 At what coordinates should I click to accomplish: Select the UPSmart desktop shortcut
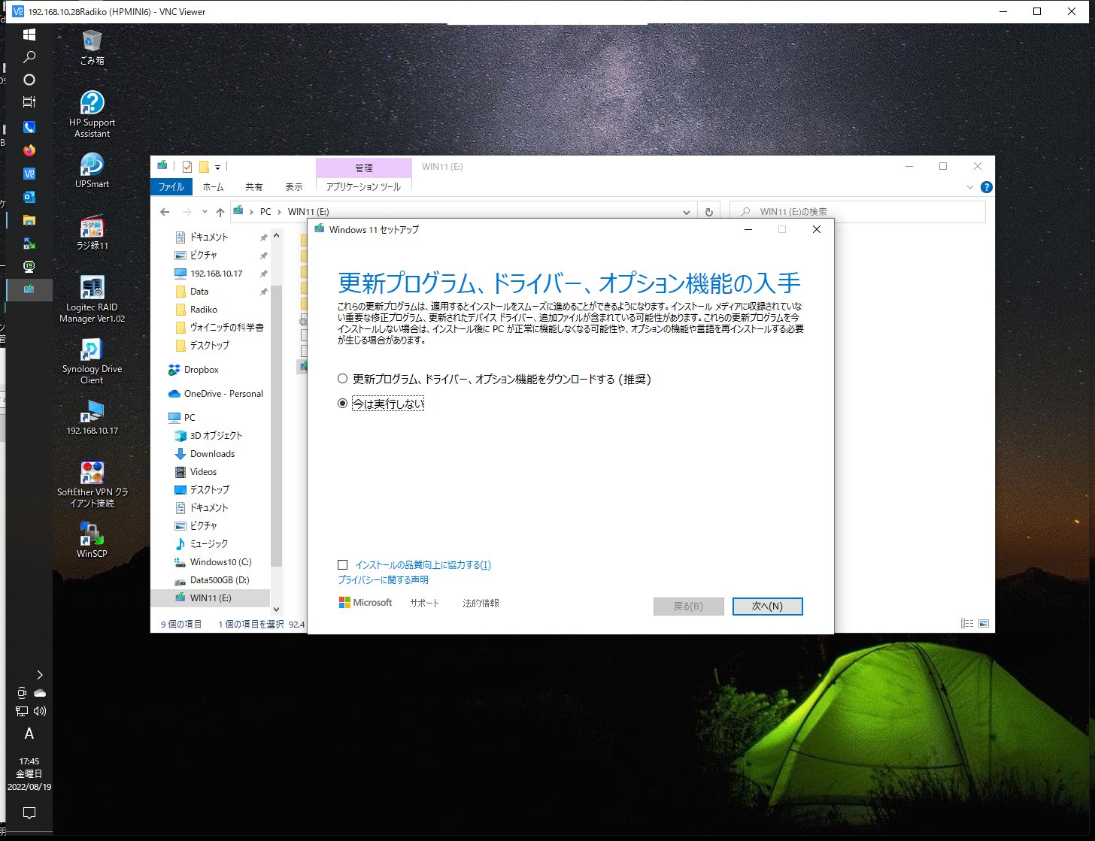(92, 170)
